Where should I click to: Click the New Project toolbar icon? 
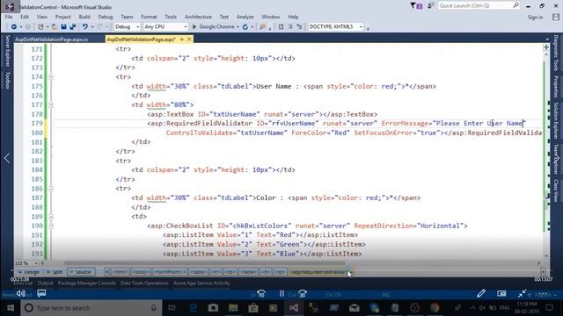pos(40,27)
